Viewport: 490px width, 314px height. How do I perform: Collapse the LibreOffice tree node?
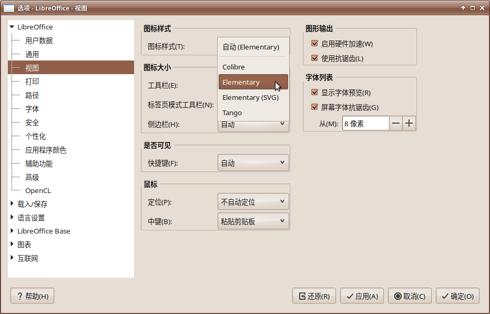pos(12,27)
